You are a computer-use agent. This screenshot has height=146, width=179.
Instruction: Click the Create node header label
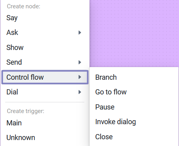coord(23,6)
